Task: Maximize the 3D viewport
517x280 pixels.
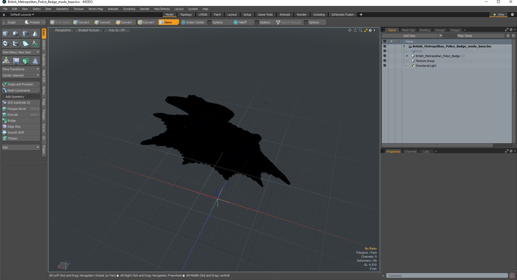Action: [x=366, y=30]
